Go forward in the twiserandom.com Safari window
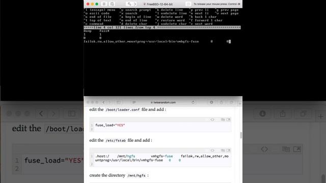326x183 pixels. tap(110, 102)
